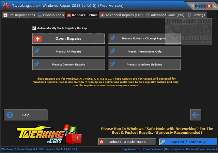Click the red power icon on Reboot button
218x153 pixels.
click(x=102, y=142)
